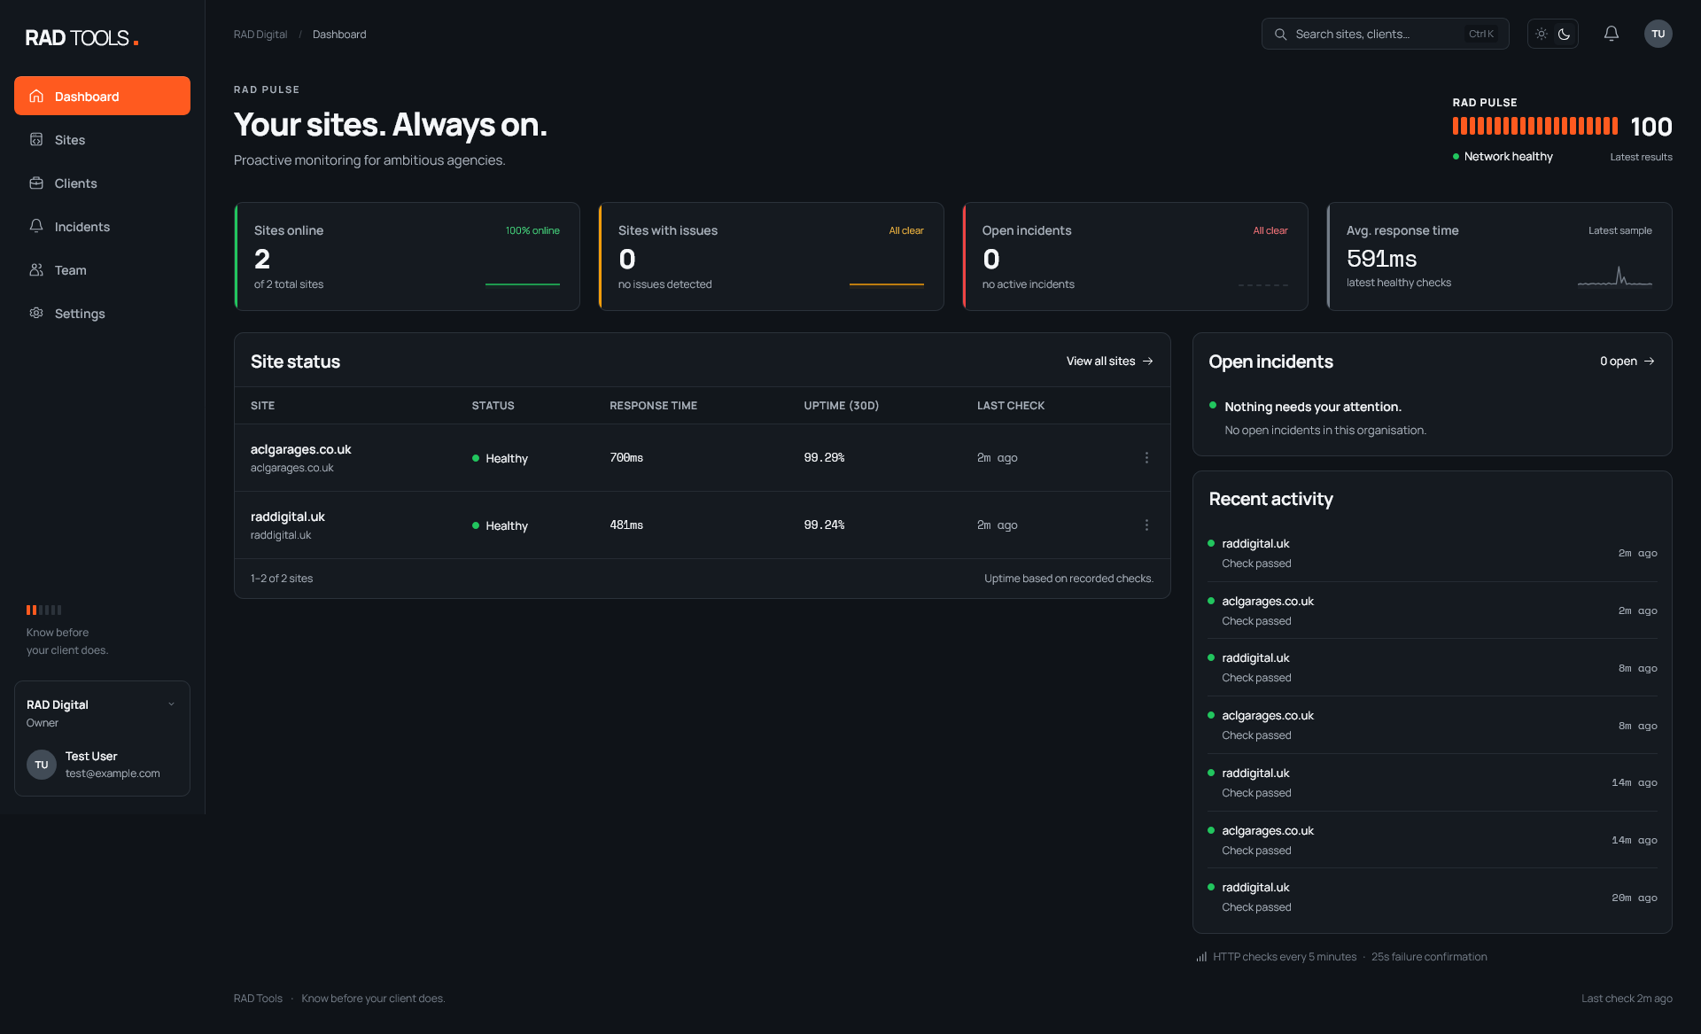This screenshot has height=1034, width=1701.
Task: Go to Dashboard in sidebar
Action: tap(102, 96)
